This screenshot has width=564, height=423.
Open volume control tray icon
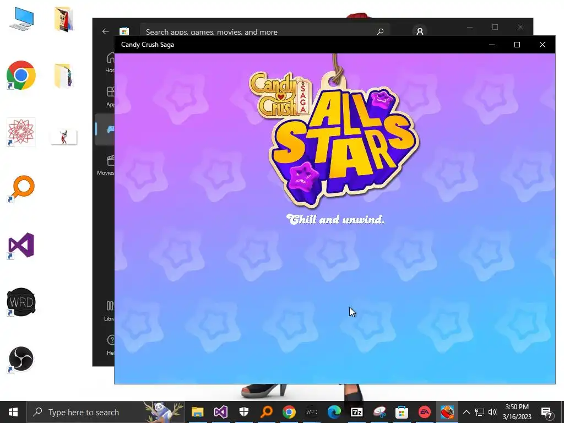tap(492, 412)
